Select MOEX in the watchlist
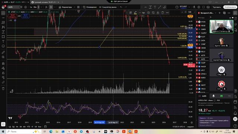 [x=203, y=78]
